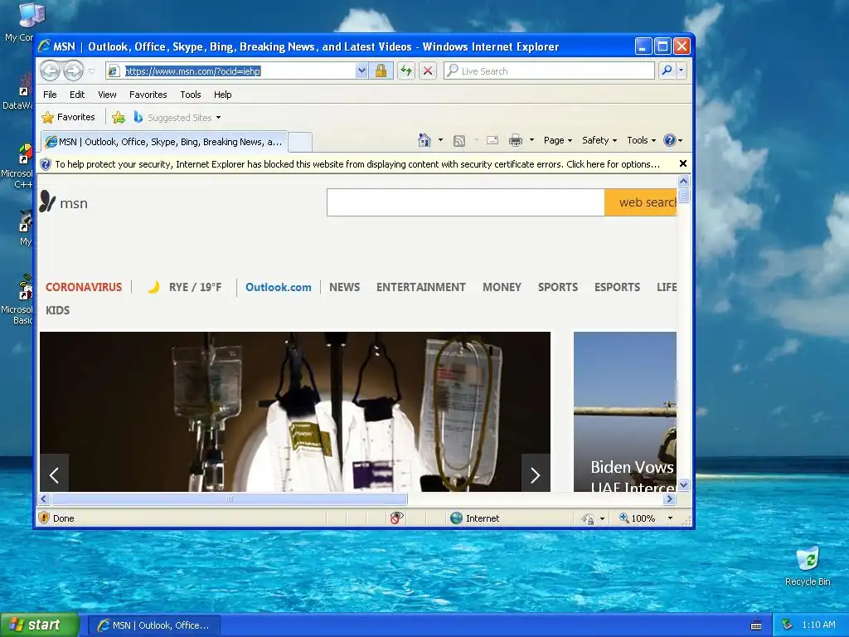Open the MONEY section link

(502, 287)
